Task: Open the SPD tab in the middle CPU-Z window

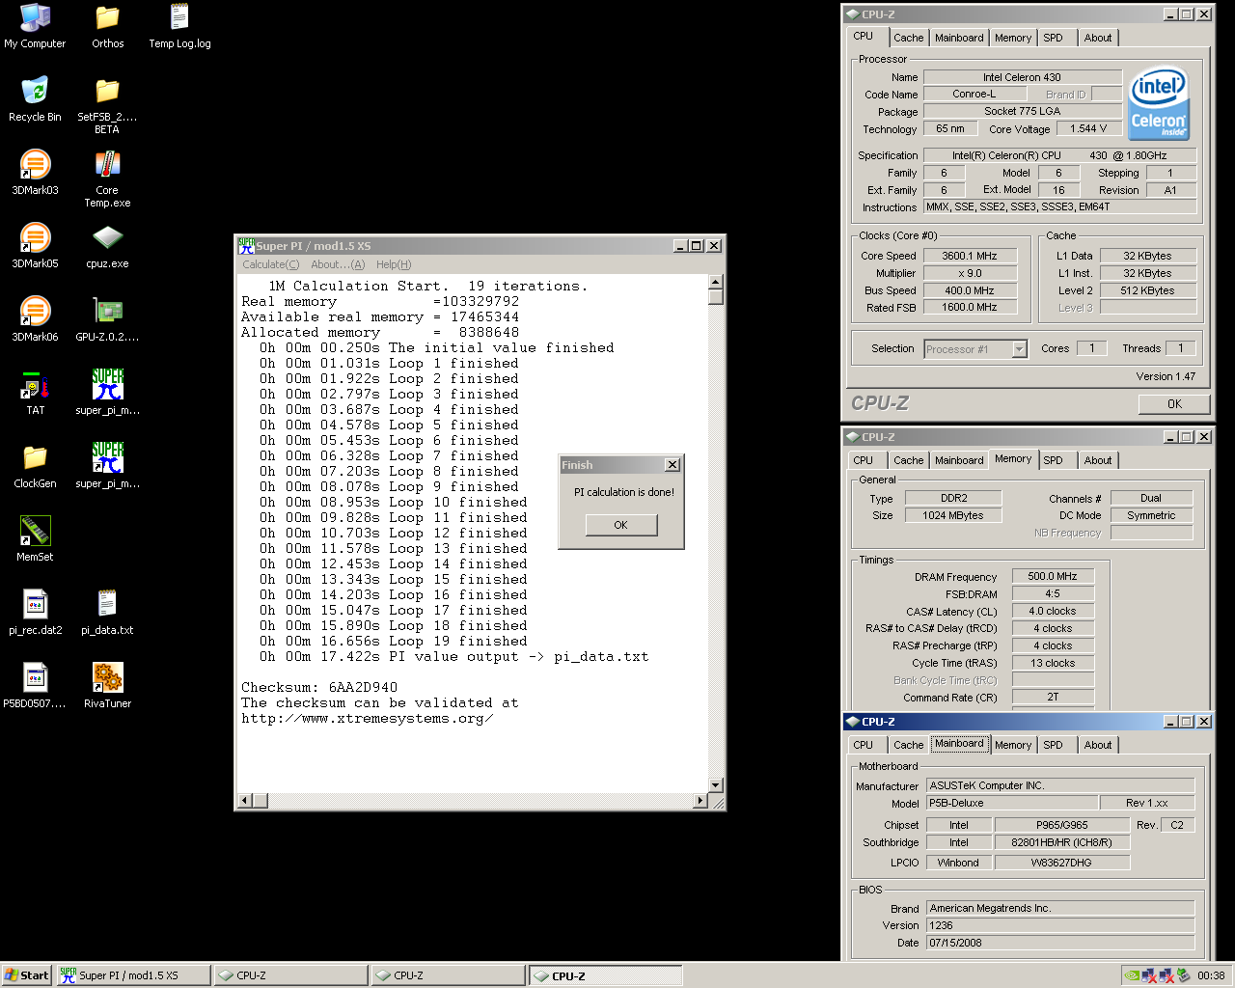Action: click(x=1053, y=460)
